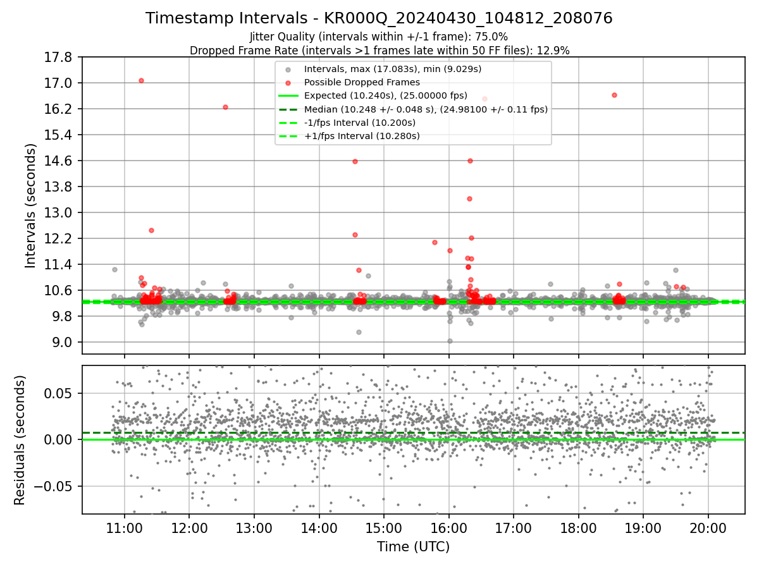Screen dimensions: 759x569
Task: Click x-axis tick label '19:00'
Action: coord(643,528)
